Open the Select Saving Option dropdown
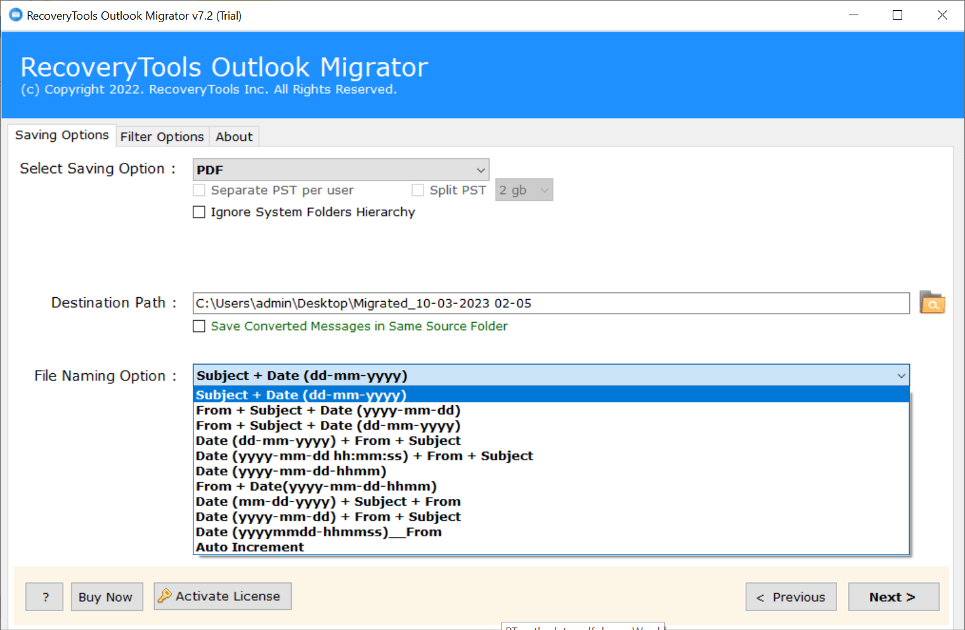Screen dimensions: 965x630 [x=341, y=170]
